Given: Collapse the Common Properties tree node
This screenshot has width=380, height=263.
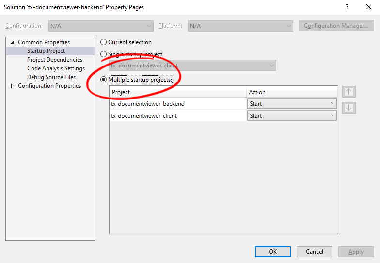Looking at the screenshot, I should (x=12, y=42).
